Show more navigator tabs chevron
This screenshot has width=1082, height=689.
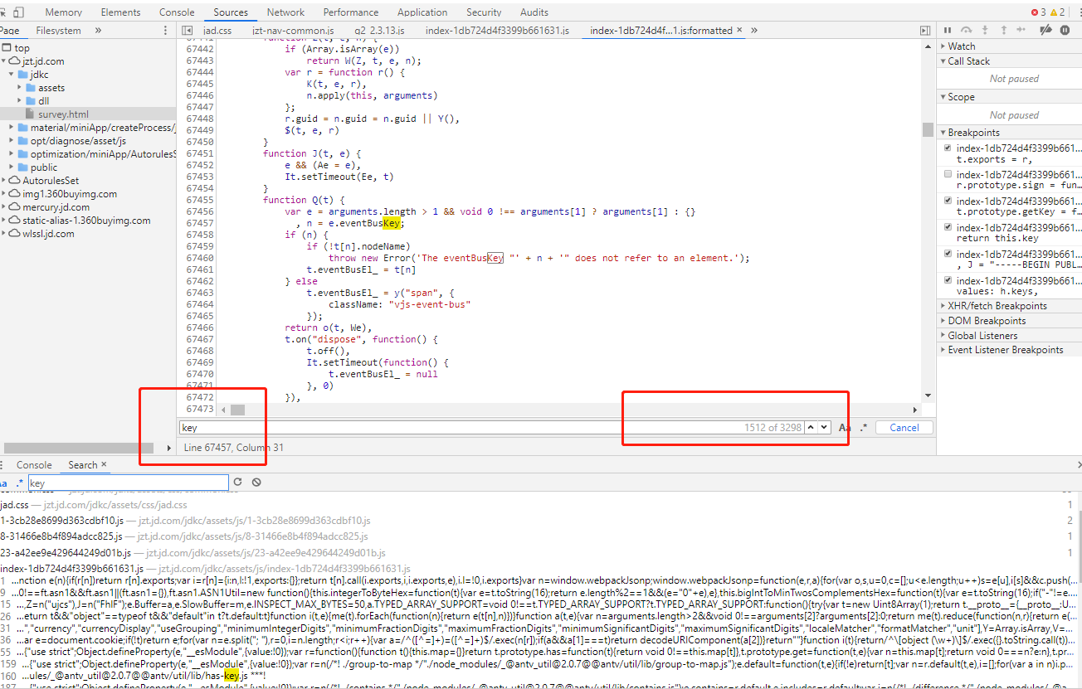click(98, 31)
